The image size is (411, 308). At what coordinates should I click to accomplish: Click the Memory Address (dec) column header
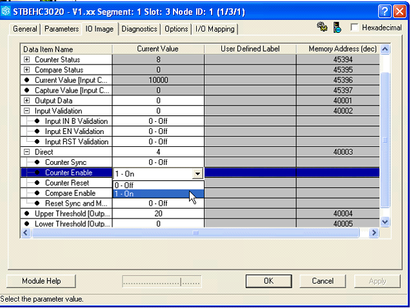coord(338,49)
